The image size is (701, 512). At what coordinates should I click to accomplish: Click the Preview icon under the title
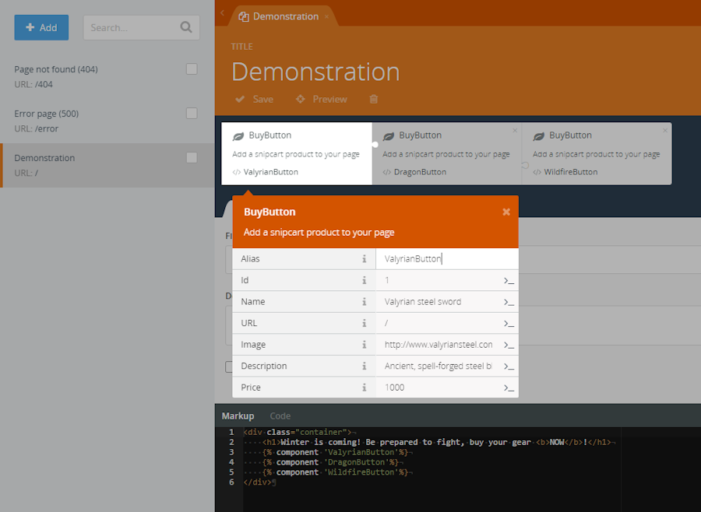coord(301,99)
